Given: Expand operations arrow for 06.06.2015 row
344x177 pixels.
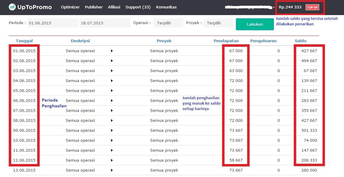Looking at the screenshot, I should tap(112, 101).
